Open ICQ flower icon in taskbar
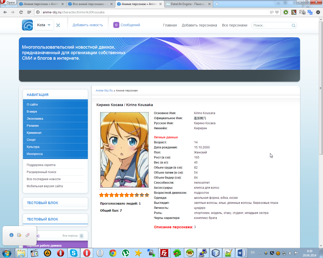 (177, 253)
